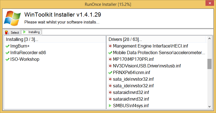Click green checkmark beside ImgBurn+
Viewport: 216px width, 113px height.
[7, 46]
